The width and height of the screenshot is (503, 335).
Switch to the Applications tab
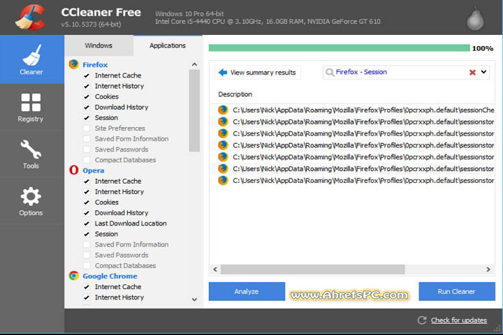coord(168,45)
